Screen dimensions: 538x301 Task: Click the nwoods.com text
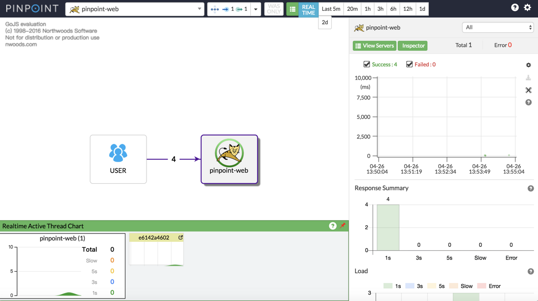[x=21, y=44]
